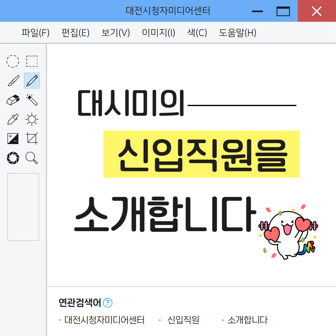Open the 도움말(H) menu

[237, 33]
